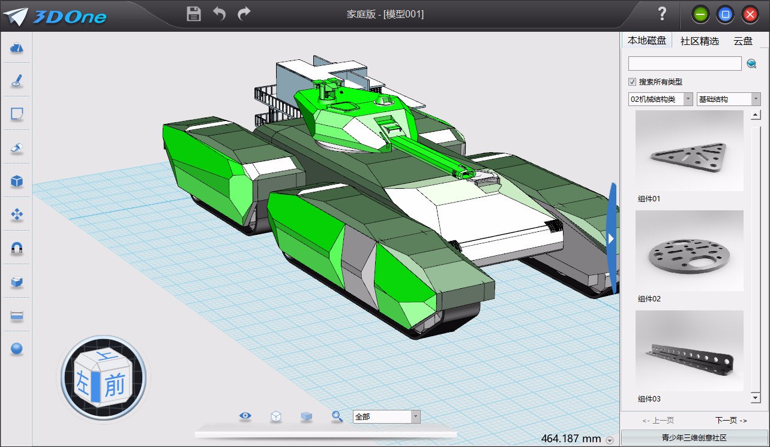Screen dimensions: 770x447
Task: Activate the magnet assembly tool
Action: click(16, 247)
